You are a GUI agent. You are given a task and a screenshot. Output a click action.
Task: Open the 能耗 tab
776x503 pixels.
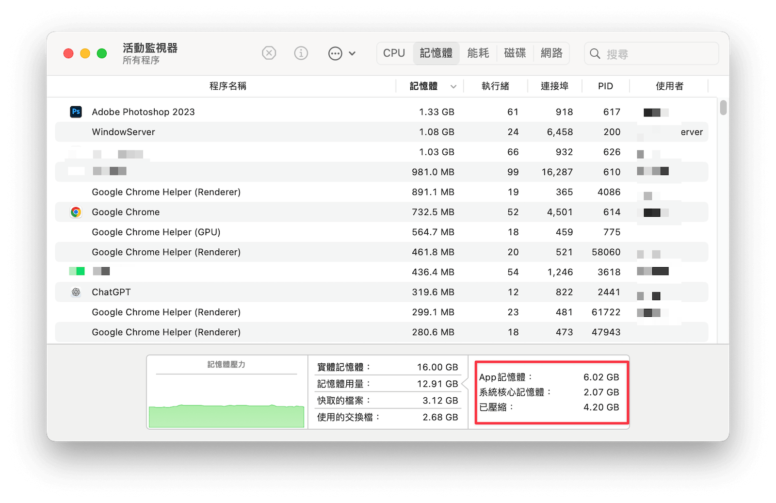pyautogui.click(x=478, y=53)
